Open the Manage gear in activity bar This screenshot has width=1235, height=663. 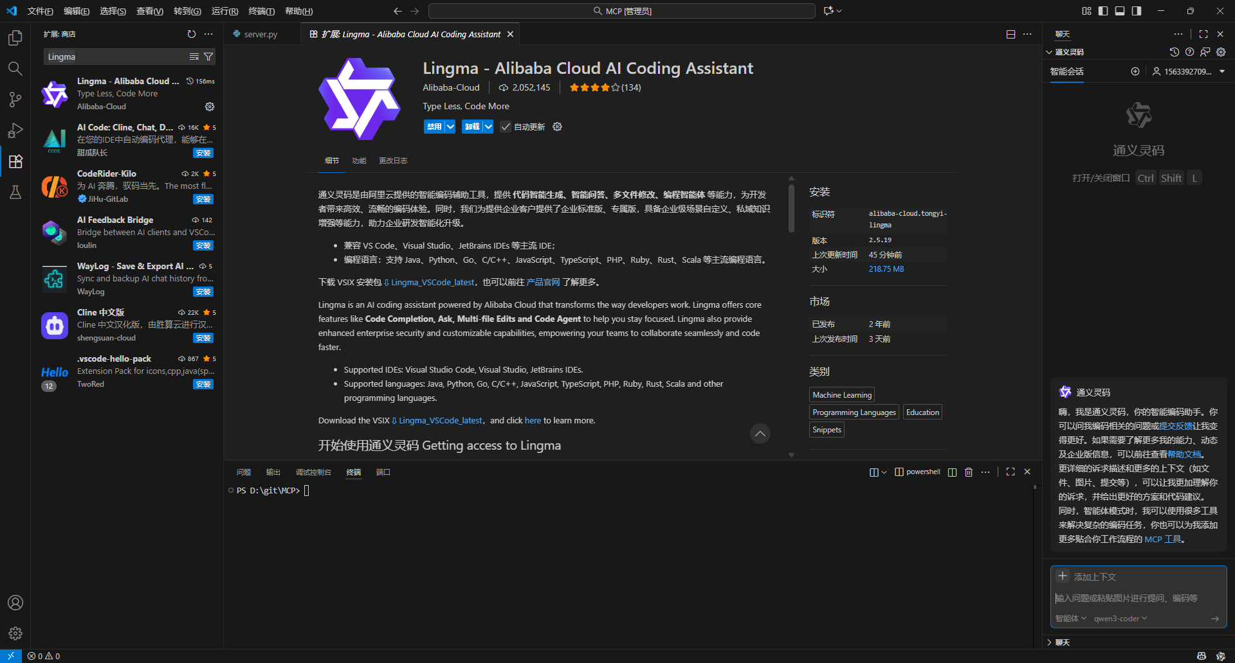click(15, 633)
